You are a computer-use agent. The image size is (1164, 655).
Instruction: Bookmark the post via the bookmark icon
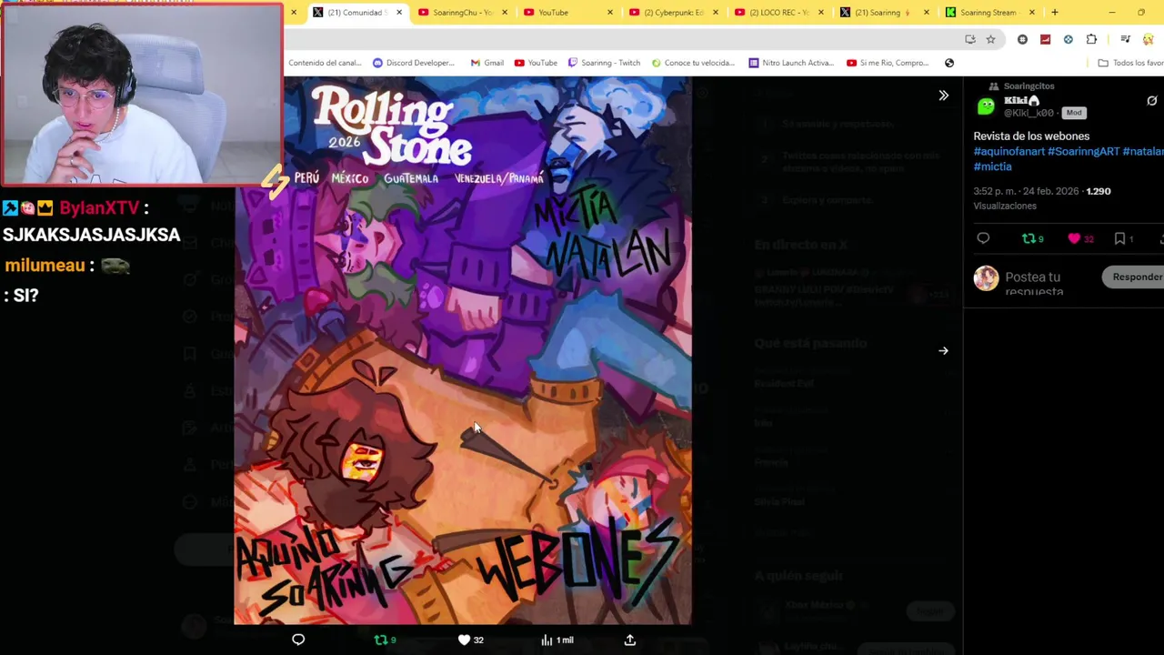pyautogui.click(x=1120, y=238)
